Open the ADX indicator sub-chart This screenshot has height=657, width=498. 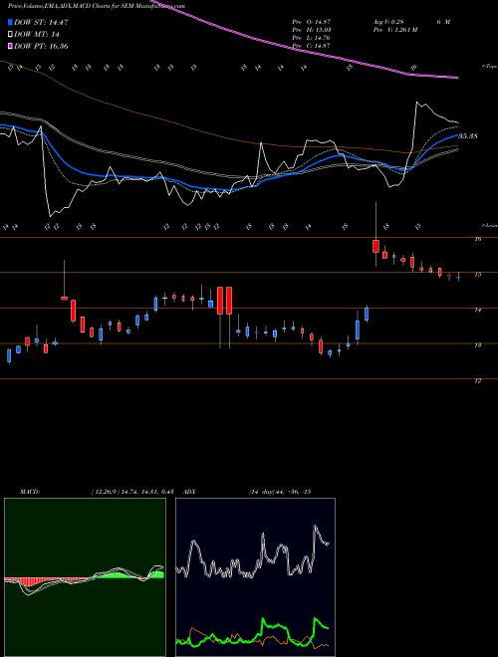pos(255,577)
